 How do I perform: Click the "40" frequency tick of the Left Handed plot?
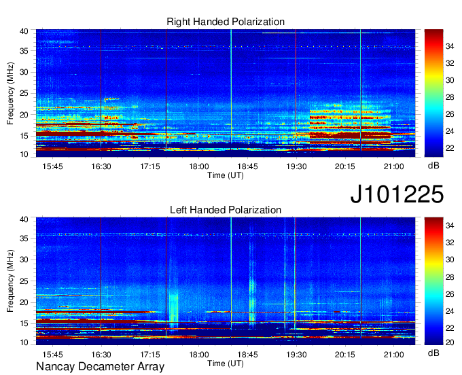24,219
